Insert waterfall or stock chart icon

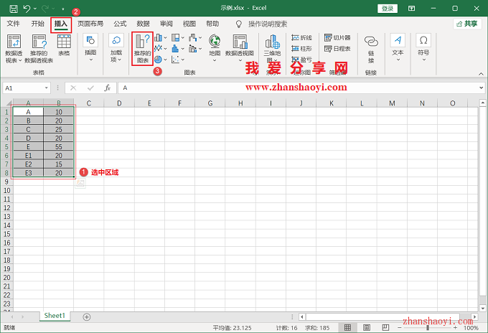tap(193, 37)
